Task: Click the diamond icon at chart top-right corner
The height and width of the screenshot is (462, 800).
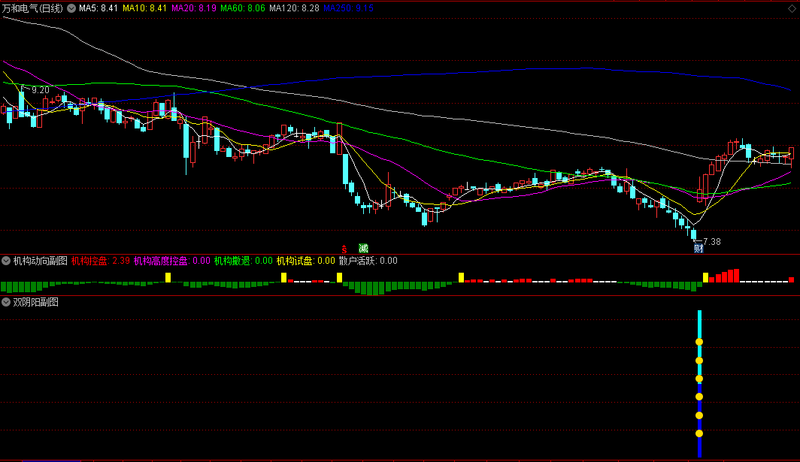Action: point(791,8)
